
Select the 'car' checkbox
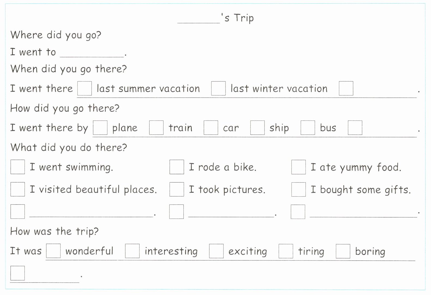[211, 128]
